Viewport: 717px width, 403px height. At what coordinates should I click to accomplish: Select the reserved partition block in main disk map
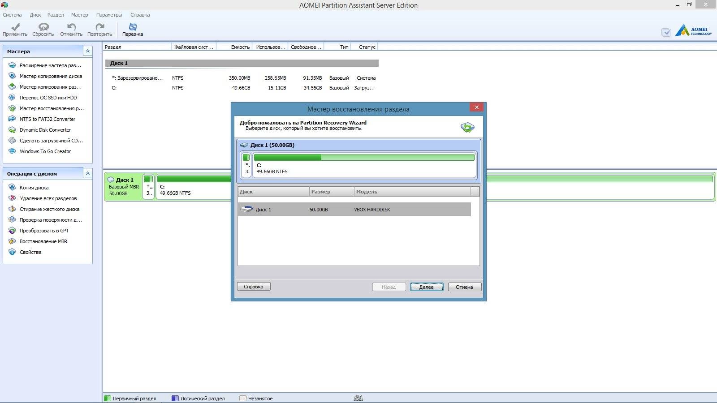[148, 186]
